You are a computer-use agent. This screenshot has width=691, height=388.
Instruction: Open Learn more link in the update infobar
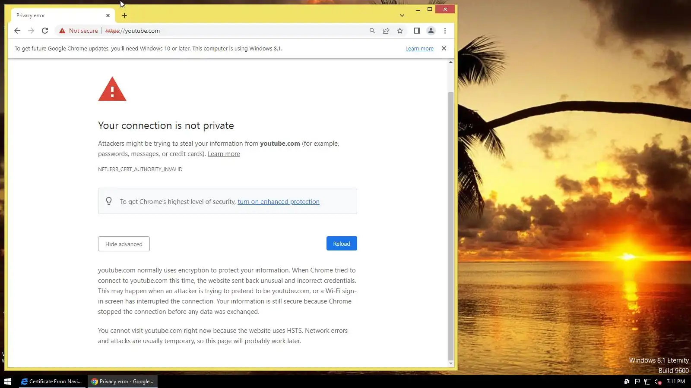coord(419,49)
